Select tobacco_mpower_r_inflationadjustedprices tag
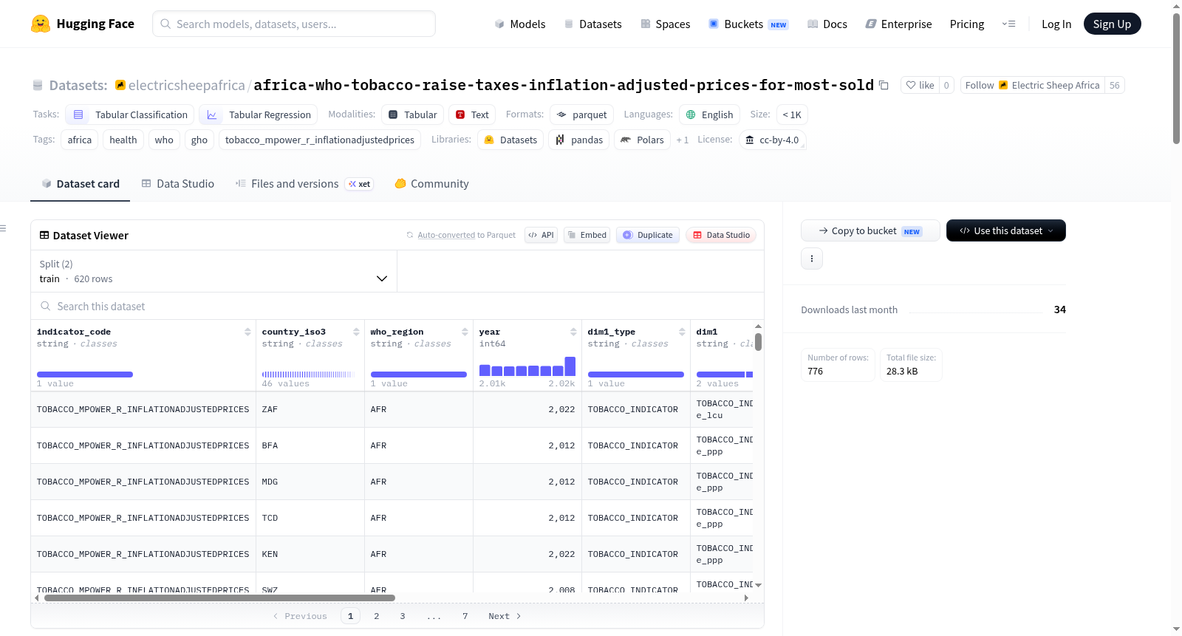 [320, 140]
